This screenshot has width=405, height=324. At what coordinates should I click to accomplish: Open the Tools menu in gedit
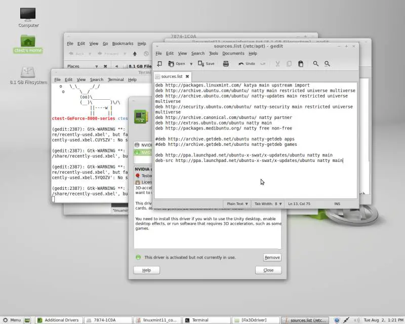213,54
